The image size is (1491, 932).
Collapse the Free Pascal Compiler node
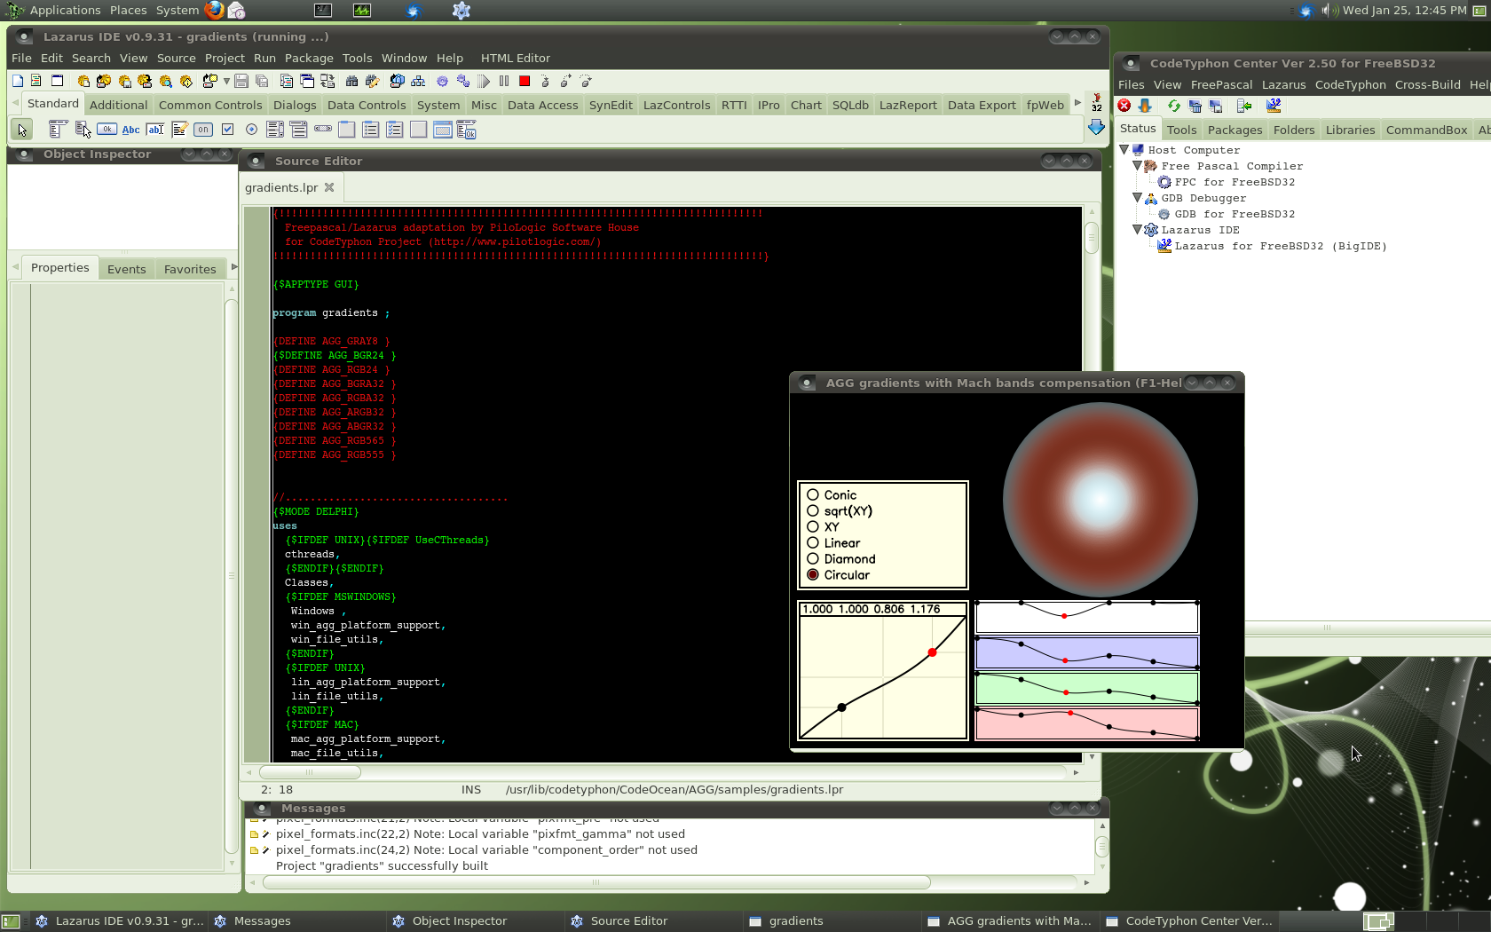click(x=1137, y=166)
